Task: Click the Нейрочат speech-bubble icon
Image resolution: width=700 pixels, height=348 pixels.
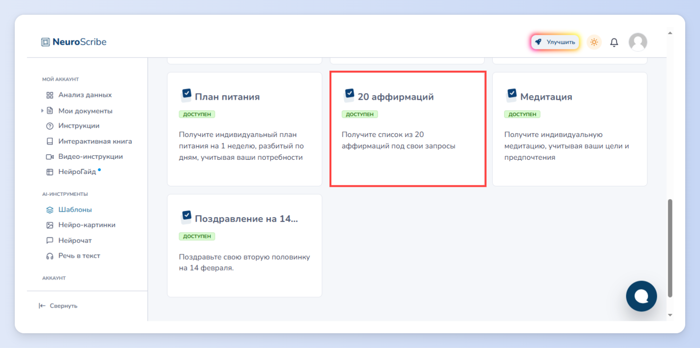Action: pos(50,241)
